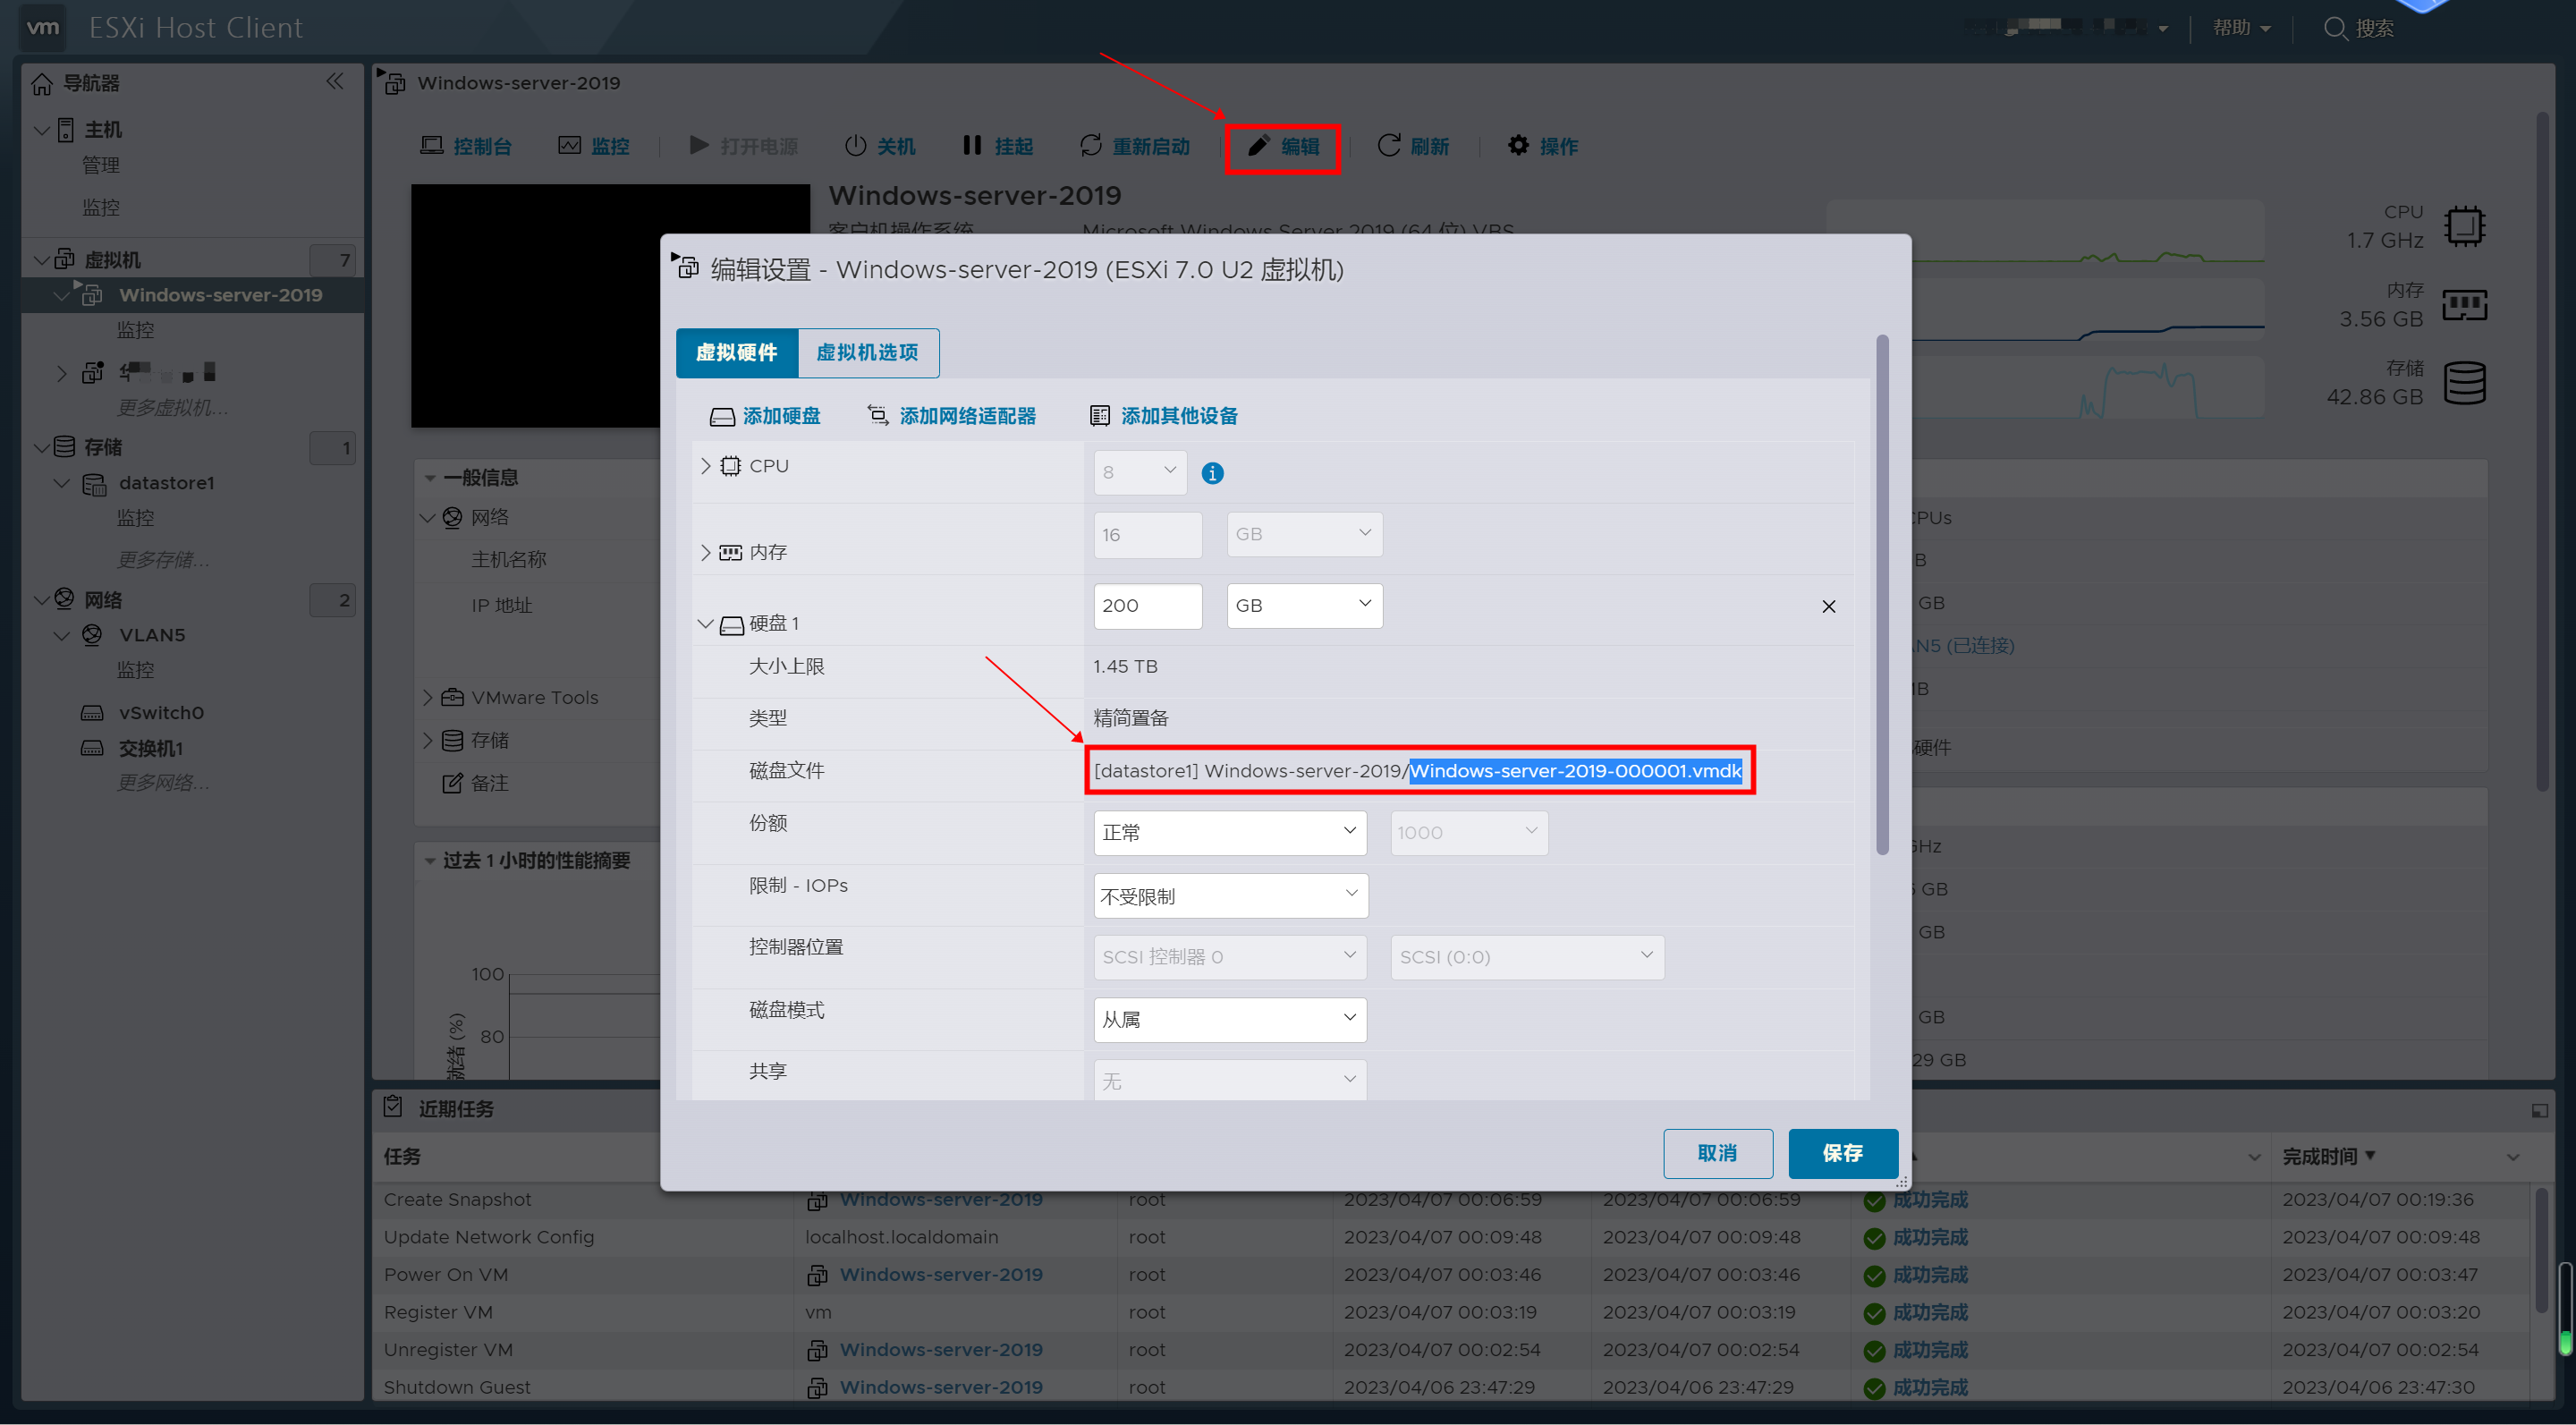Click the Add hard disk (添加硬盘) icon
This screenshot has width=2576, height=1425.
coord(722,416)
